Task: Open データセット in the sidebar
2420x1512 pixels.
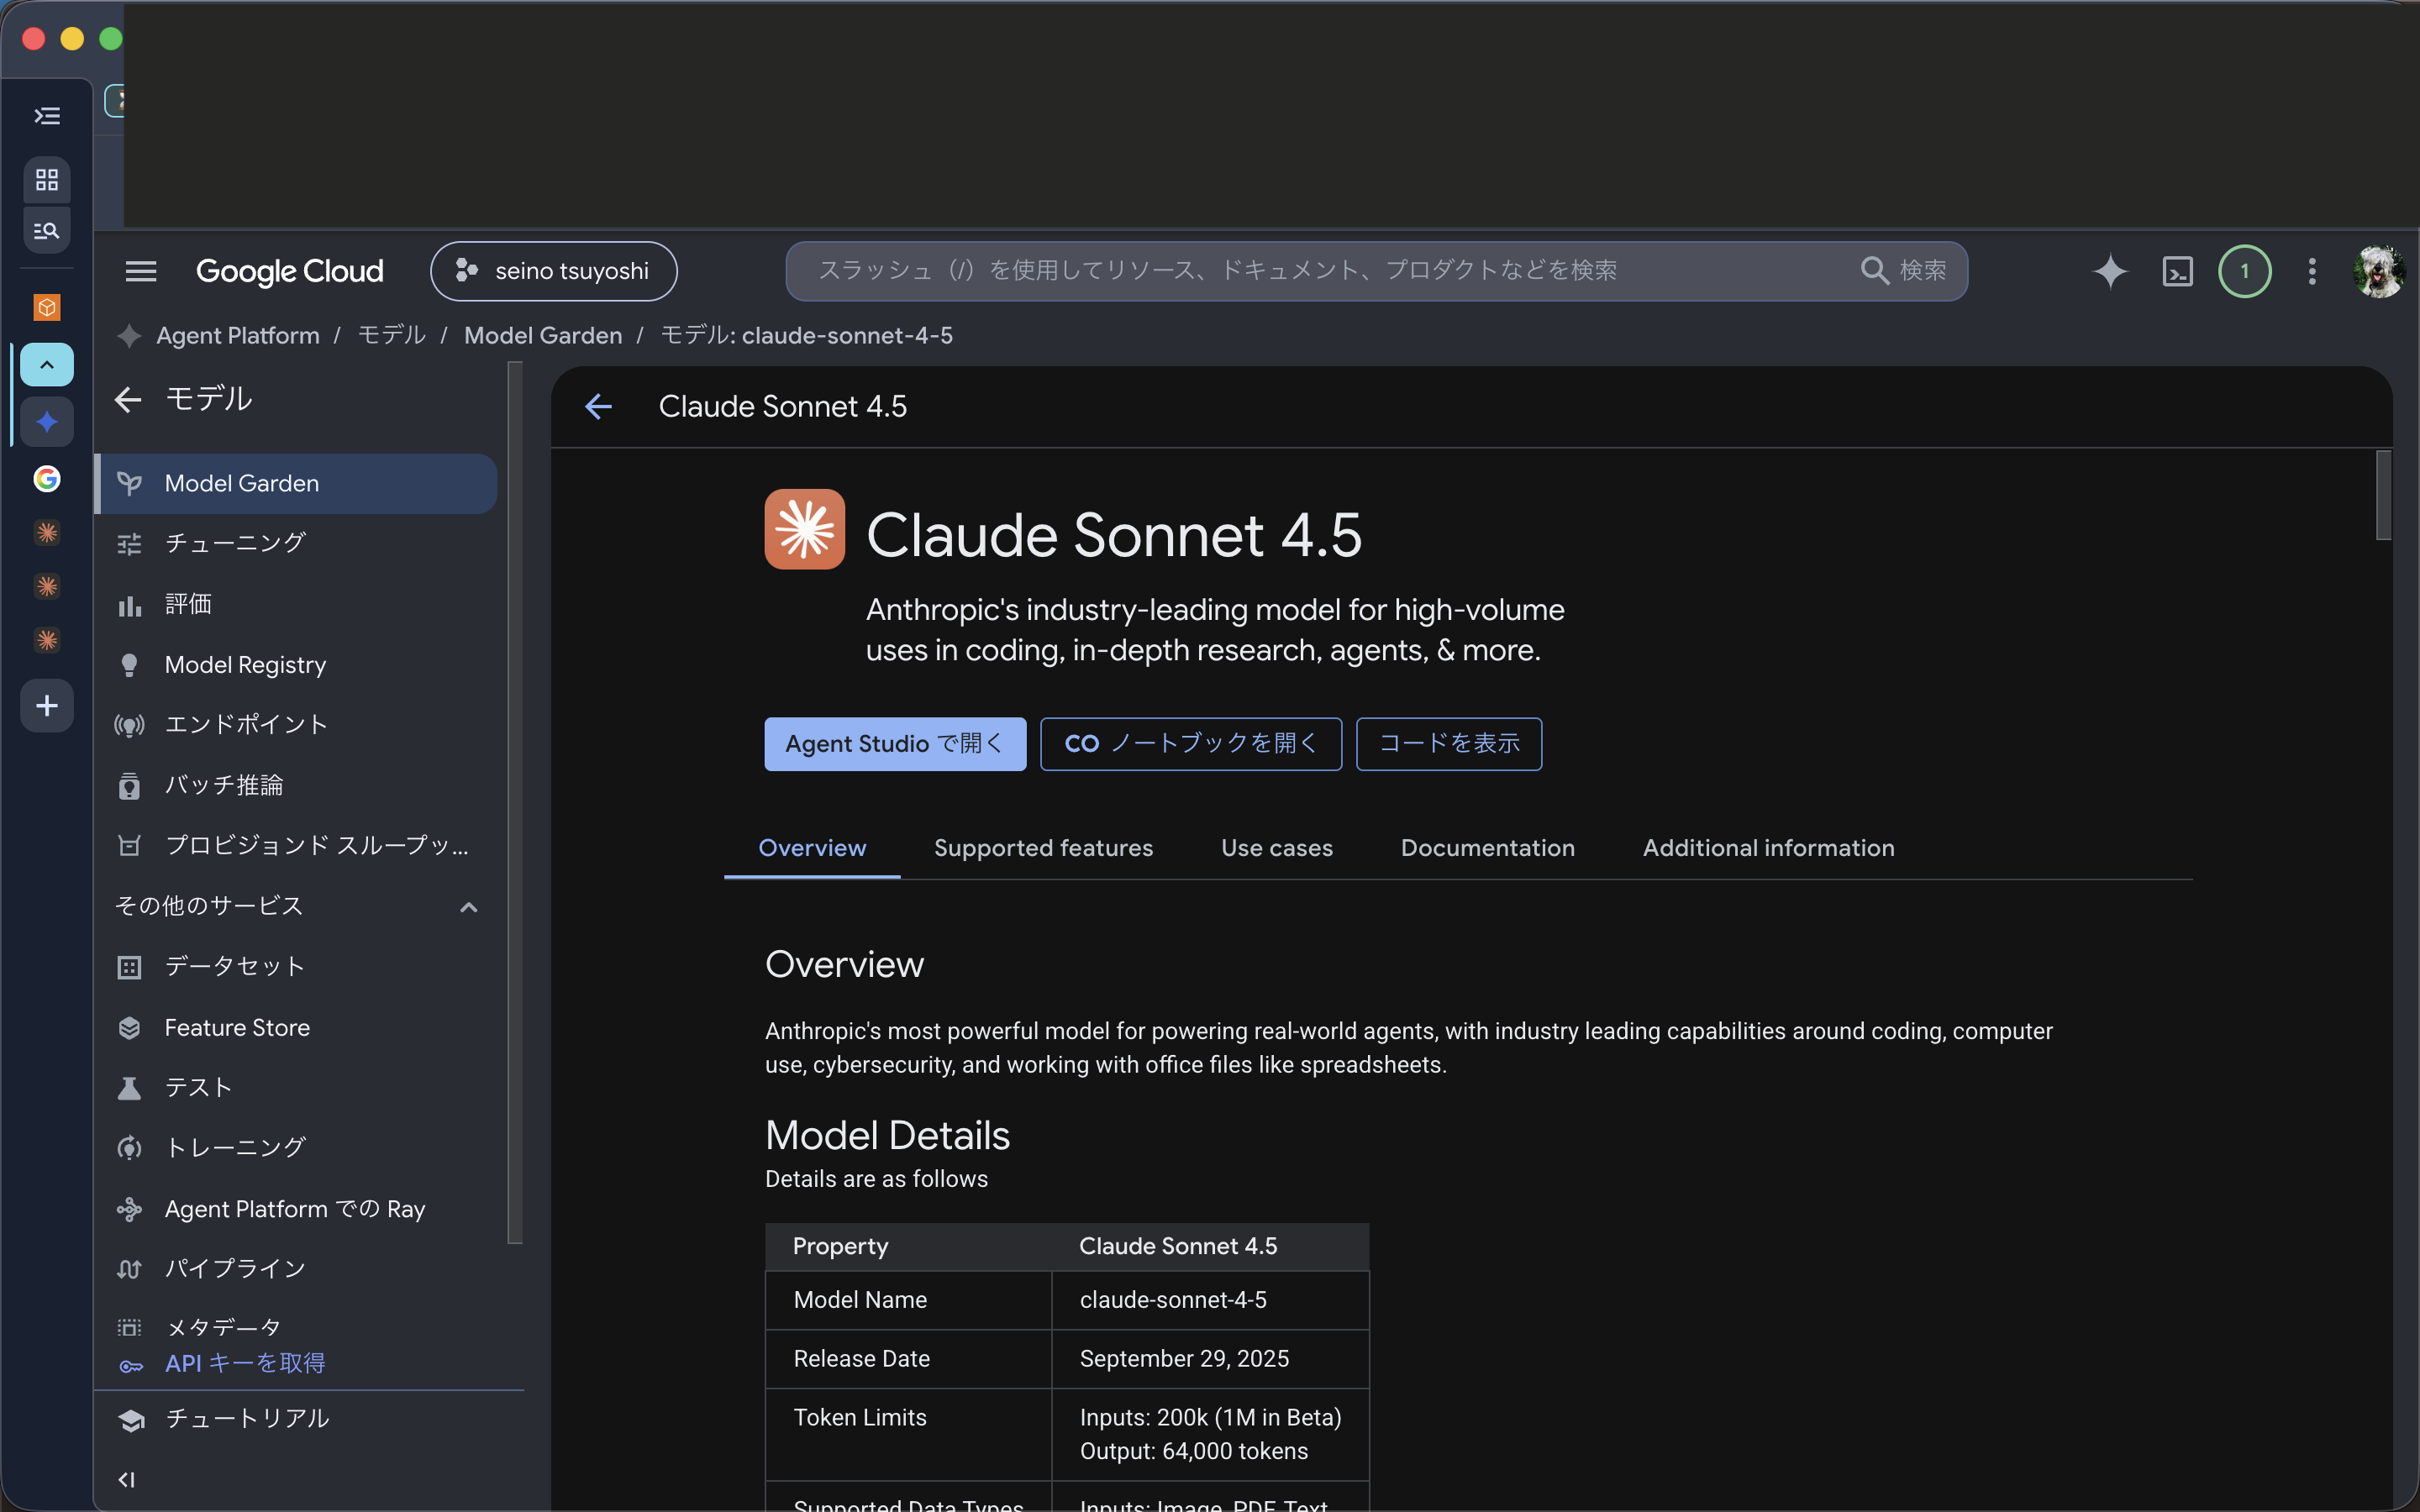Action: pyautogui.click(x=297, y=967)
